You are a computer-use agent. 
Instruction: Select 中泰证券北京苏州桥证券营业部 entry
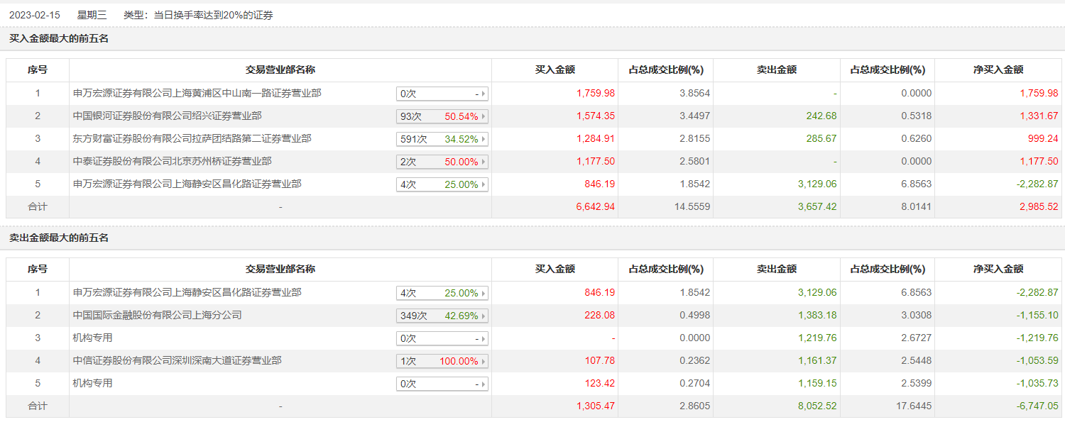point(172,161)
